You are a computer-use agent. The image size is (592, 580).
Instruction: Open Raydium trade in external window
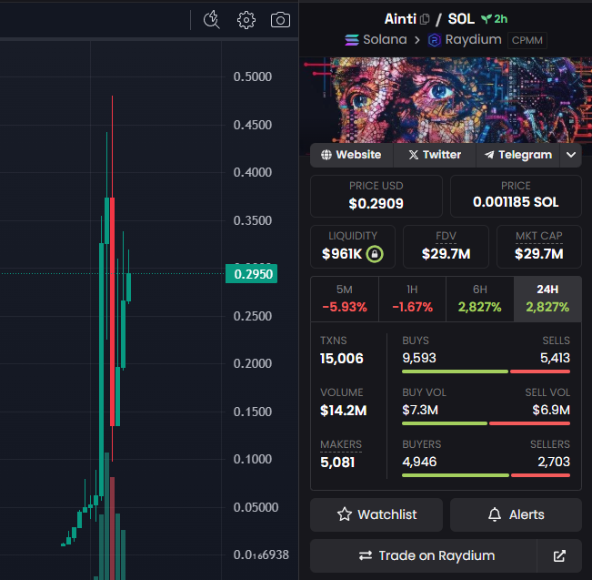(559, 555)
